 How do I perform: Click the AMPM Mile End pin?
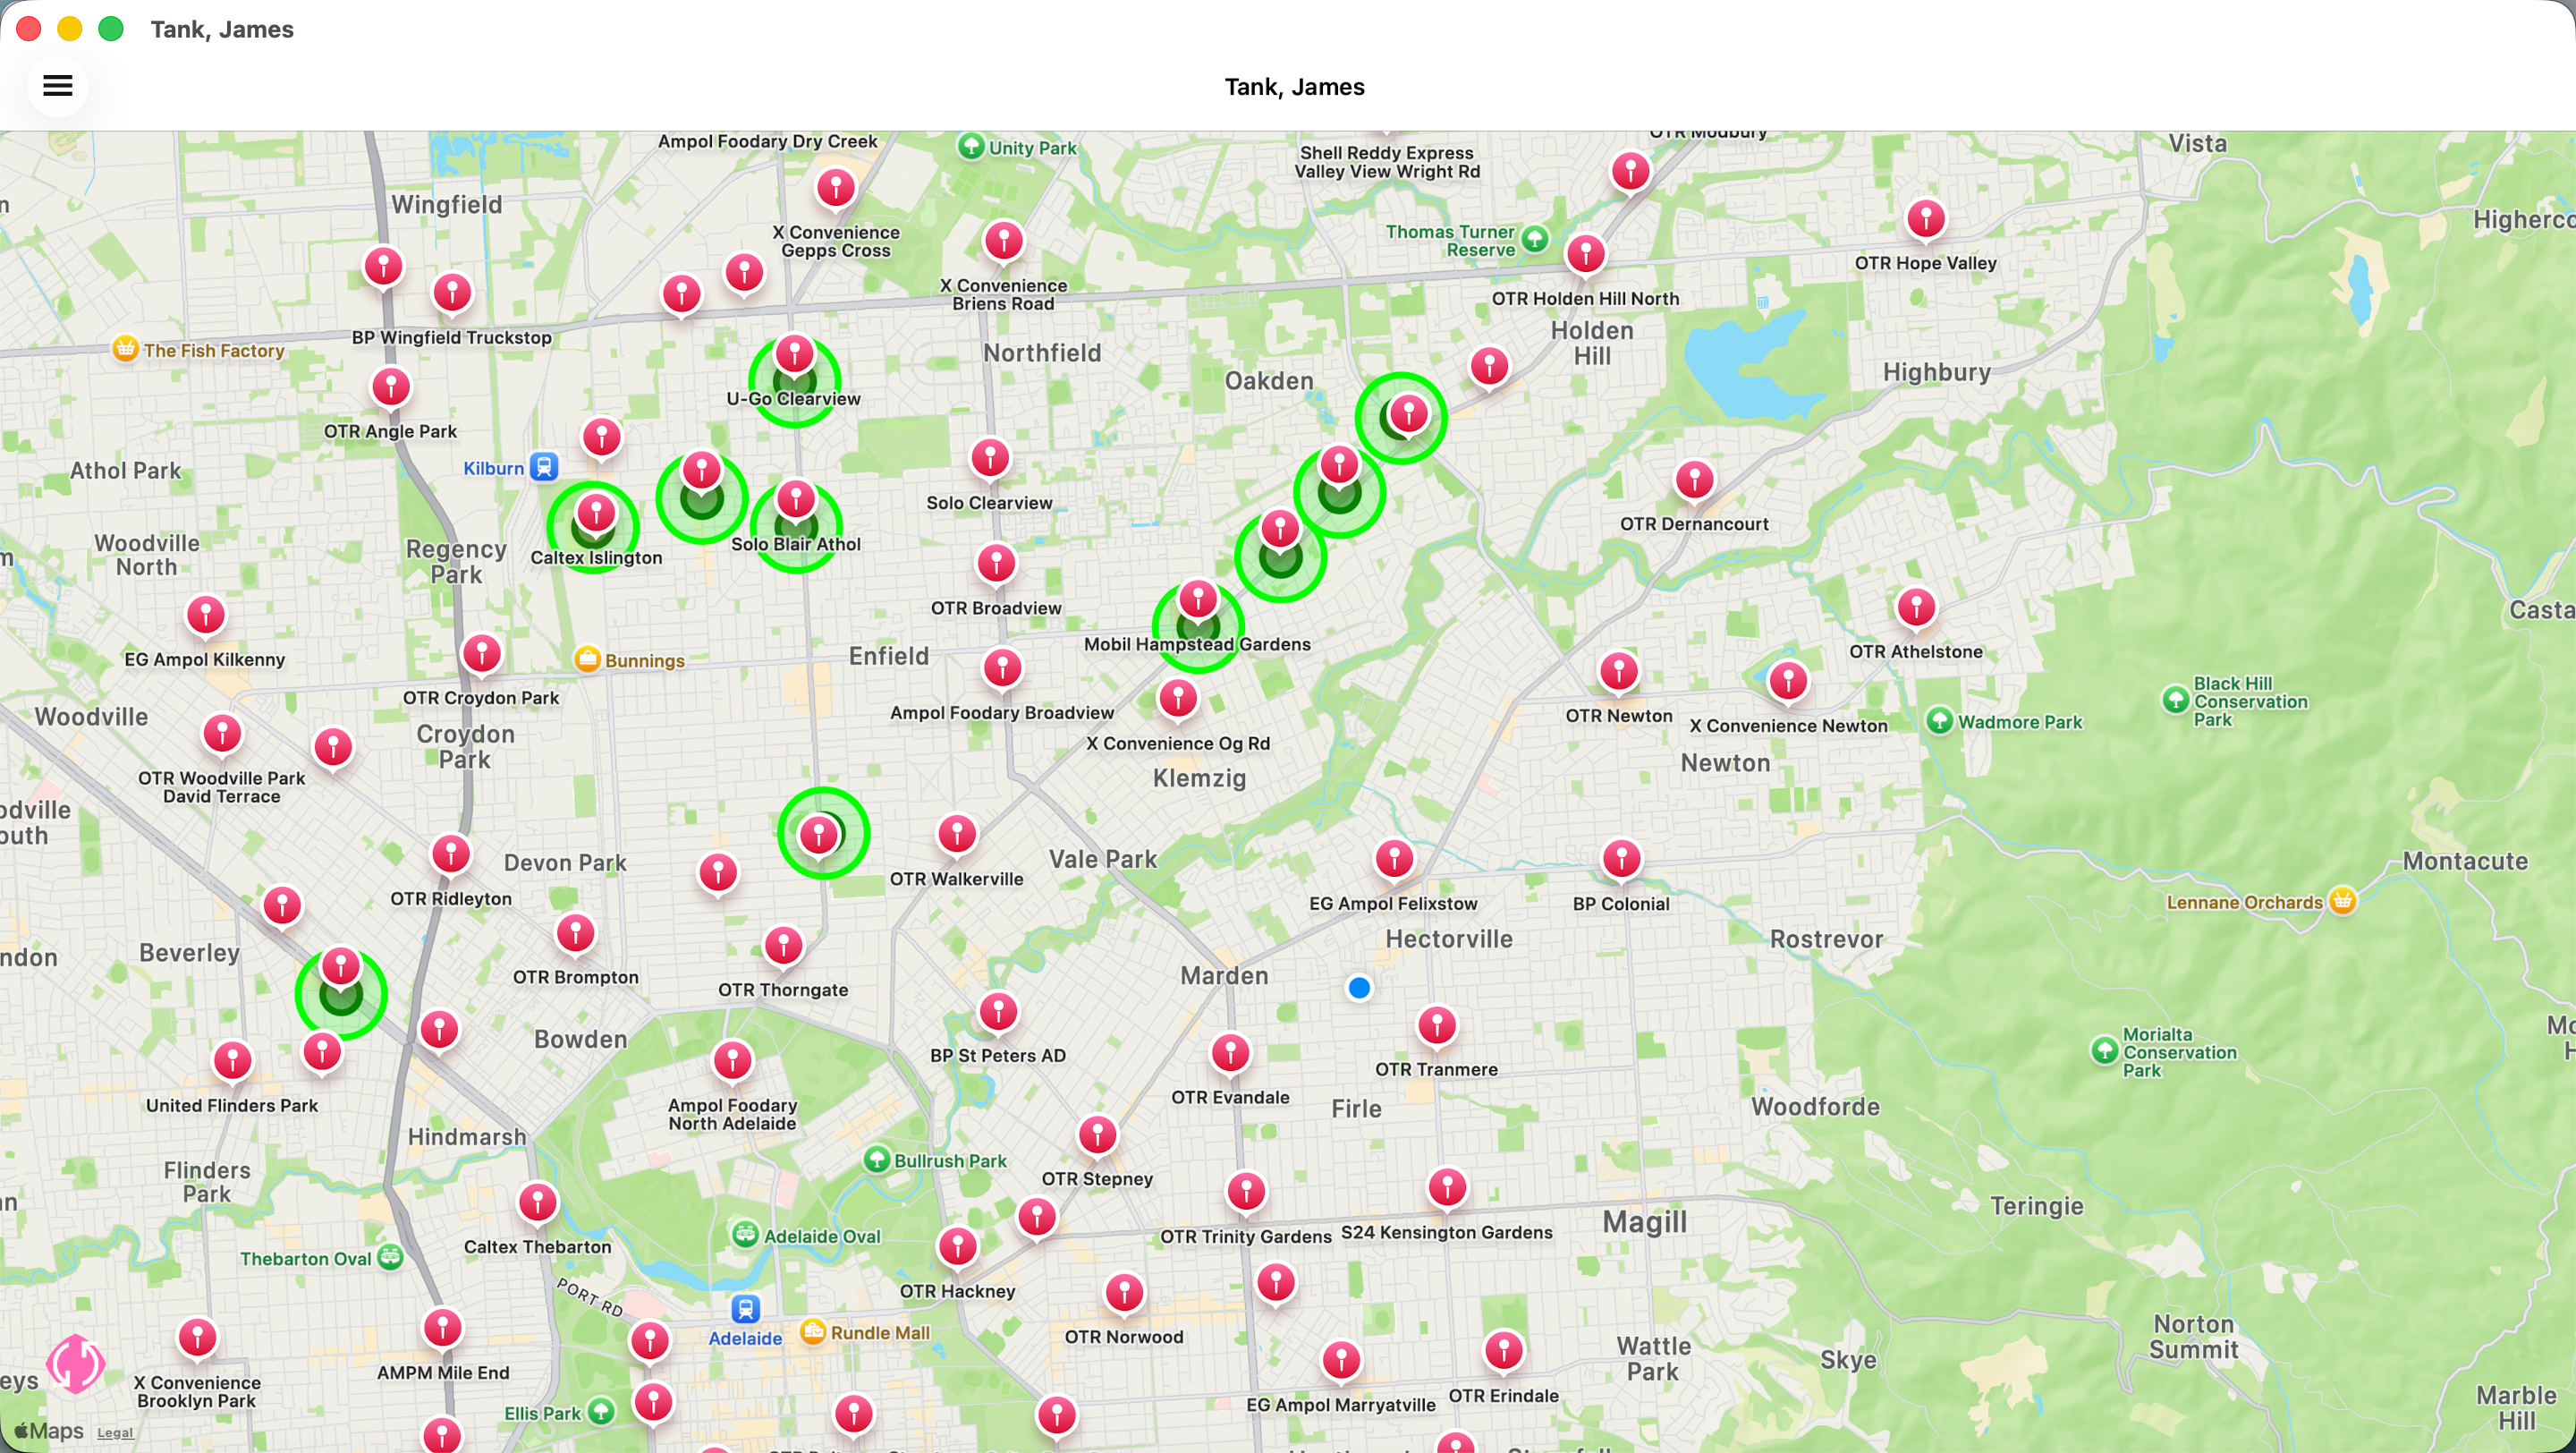click(x=443, y=1328)
